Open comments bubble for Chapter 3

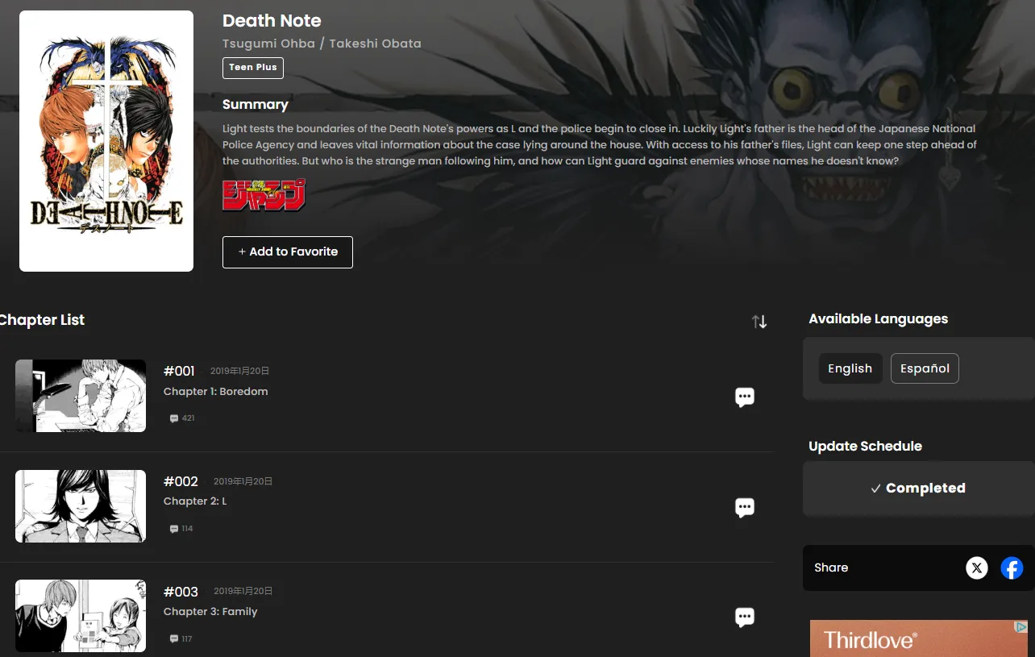tap(744, 617)
